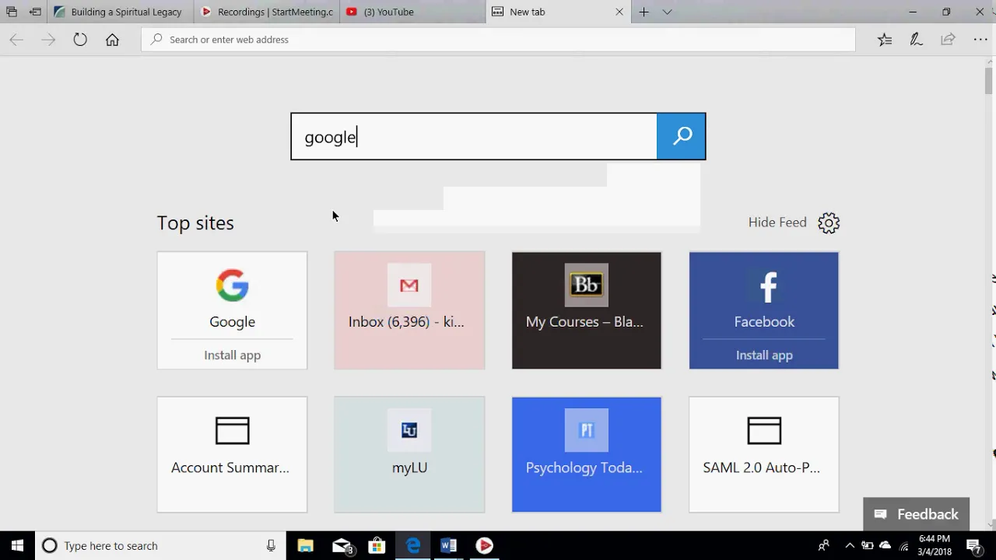Open the OneDrive cloud tray icon
The height and width of the screenshot is (560, 996).
886,545
